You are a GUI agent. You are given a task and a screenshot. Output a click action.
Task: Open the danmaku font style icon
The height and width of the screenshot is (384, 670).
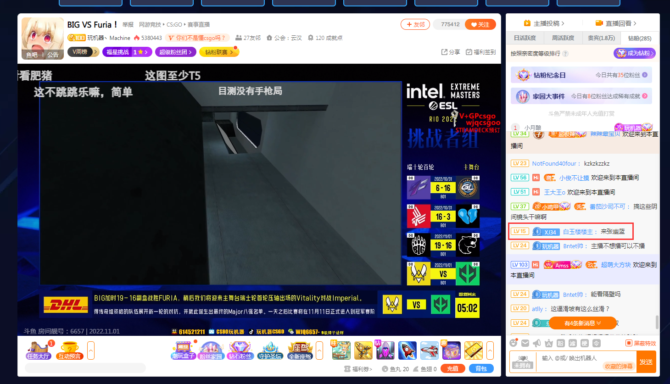tap(549, 343)
